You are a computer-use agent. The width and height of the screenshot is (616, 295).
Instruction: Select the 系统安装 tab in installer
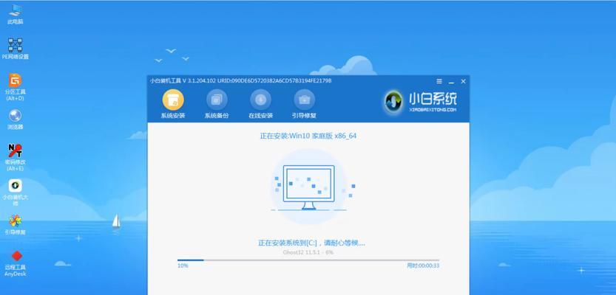[x=173, y=104]
